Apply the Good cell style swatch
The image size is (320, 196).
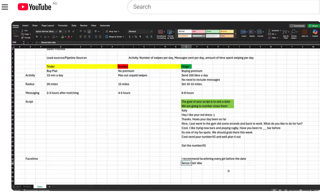tap(213, 31)
